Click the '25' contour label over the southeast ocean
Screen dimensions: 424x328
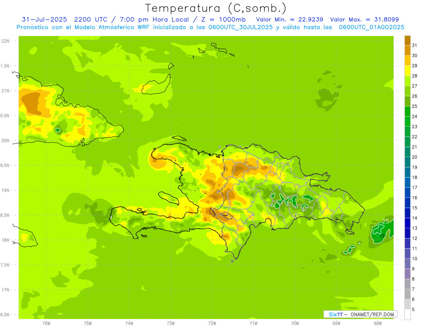(385, 221)
